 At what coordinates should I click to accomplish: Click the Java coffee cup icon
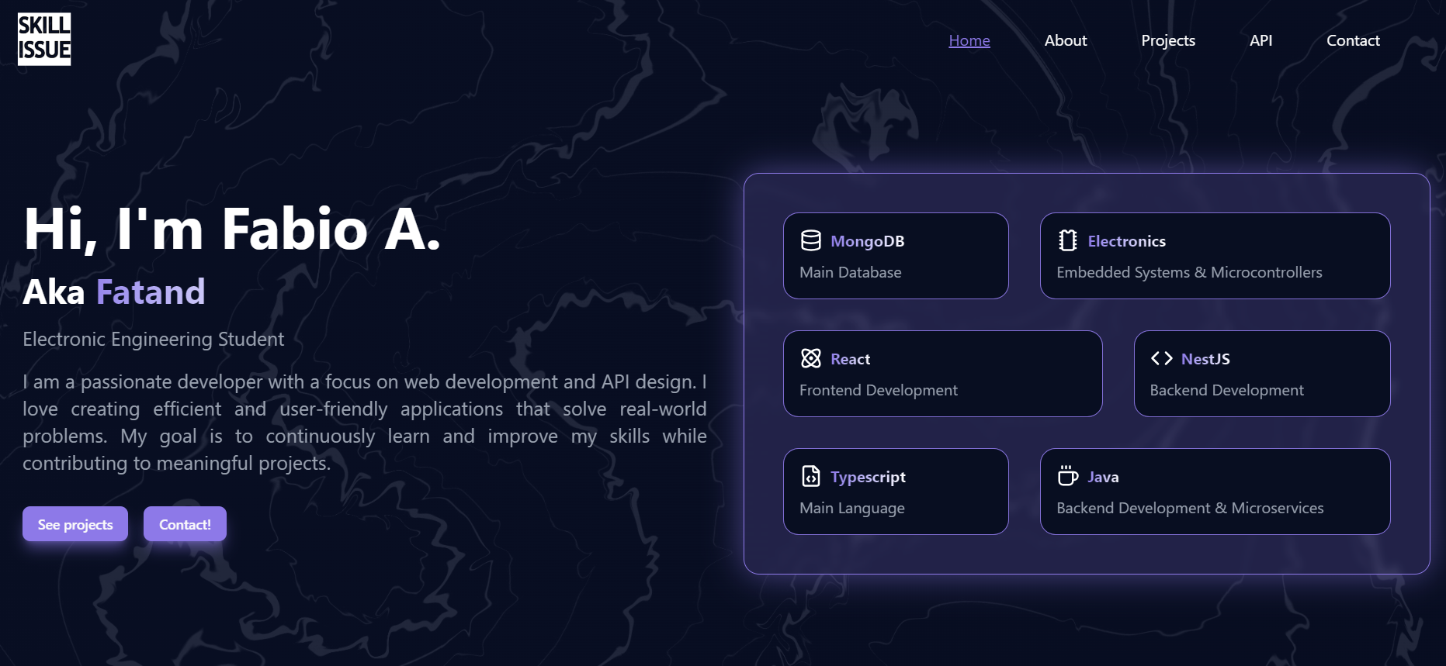1068,475
